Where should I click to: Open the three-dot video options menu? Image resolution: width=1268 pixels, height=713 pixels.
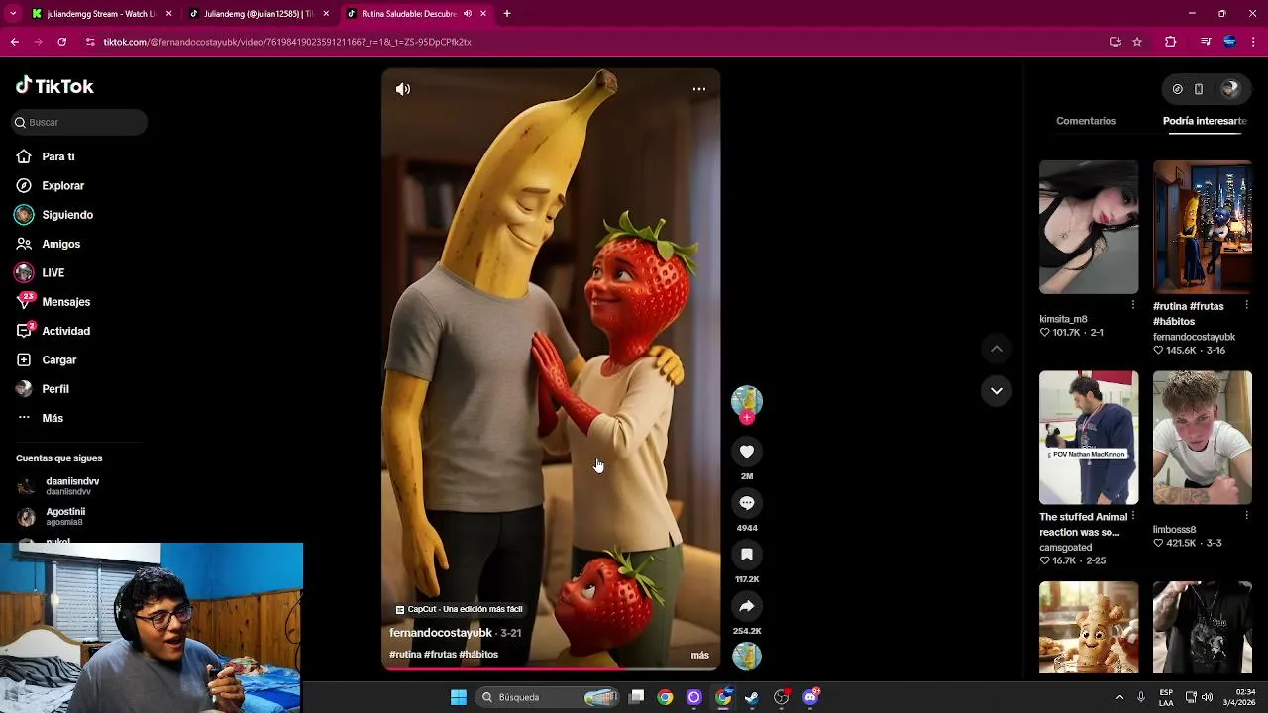pyautogui.click(x=699, y=89)
